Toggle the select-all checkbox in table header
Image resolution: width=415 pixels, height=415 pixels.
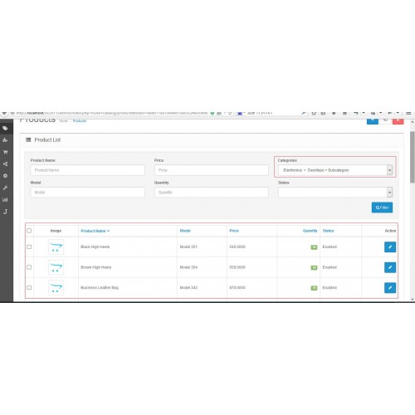29,231
